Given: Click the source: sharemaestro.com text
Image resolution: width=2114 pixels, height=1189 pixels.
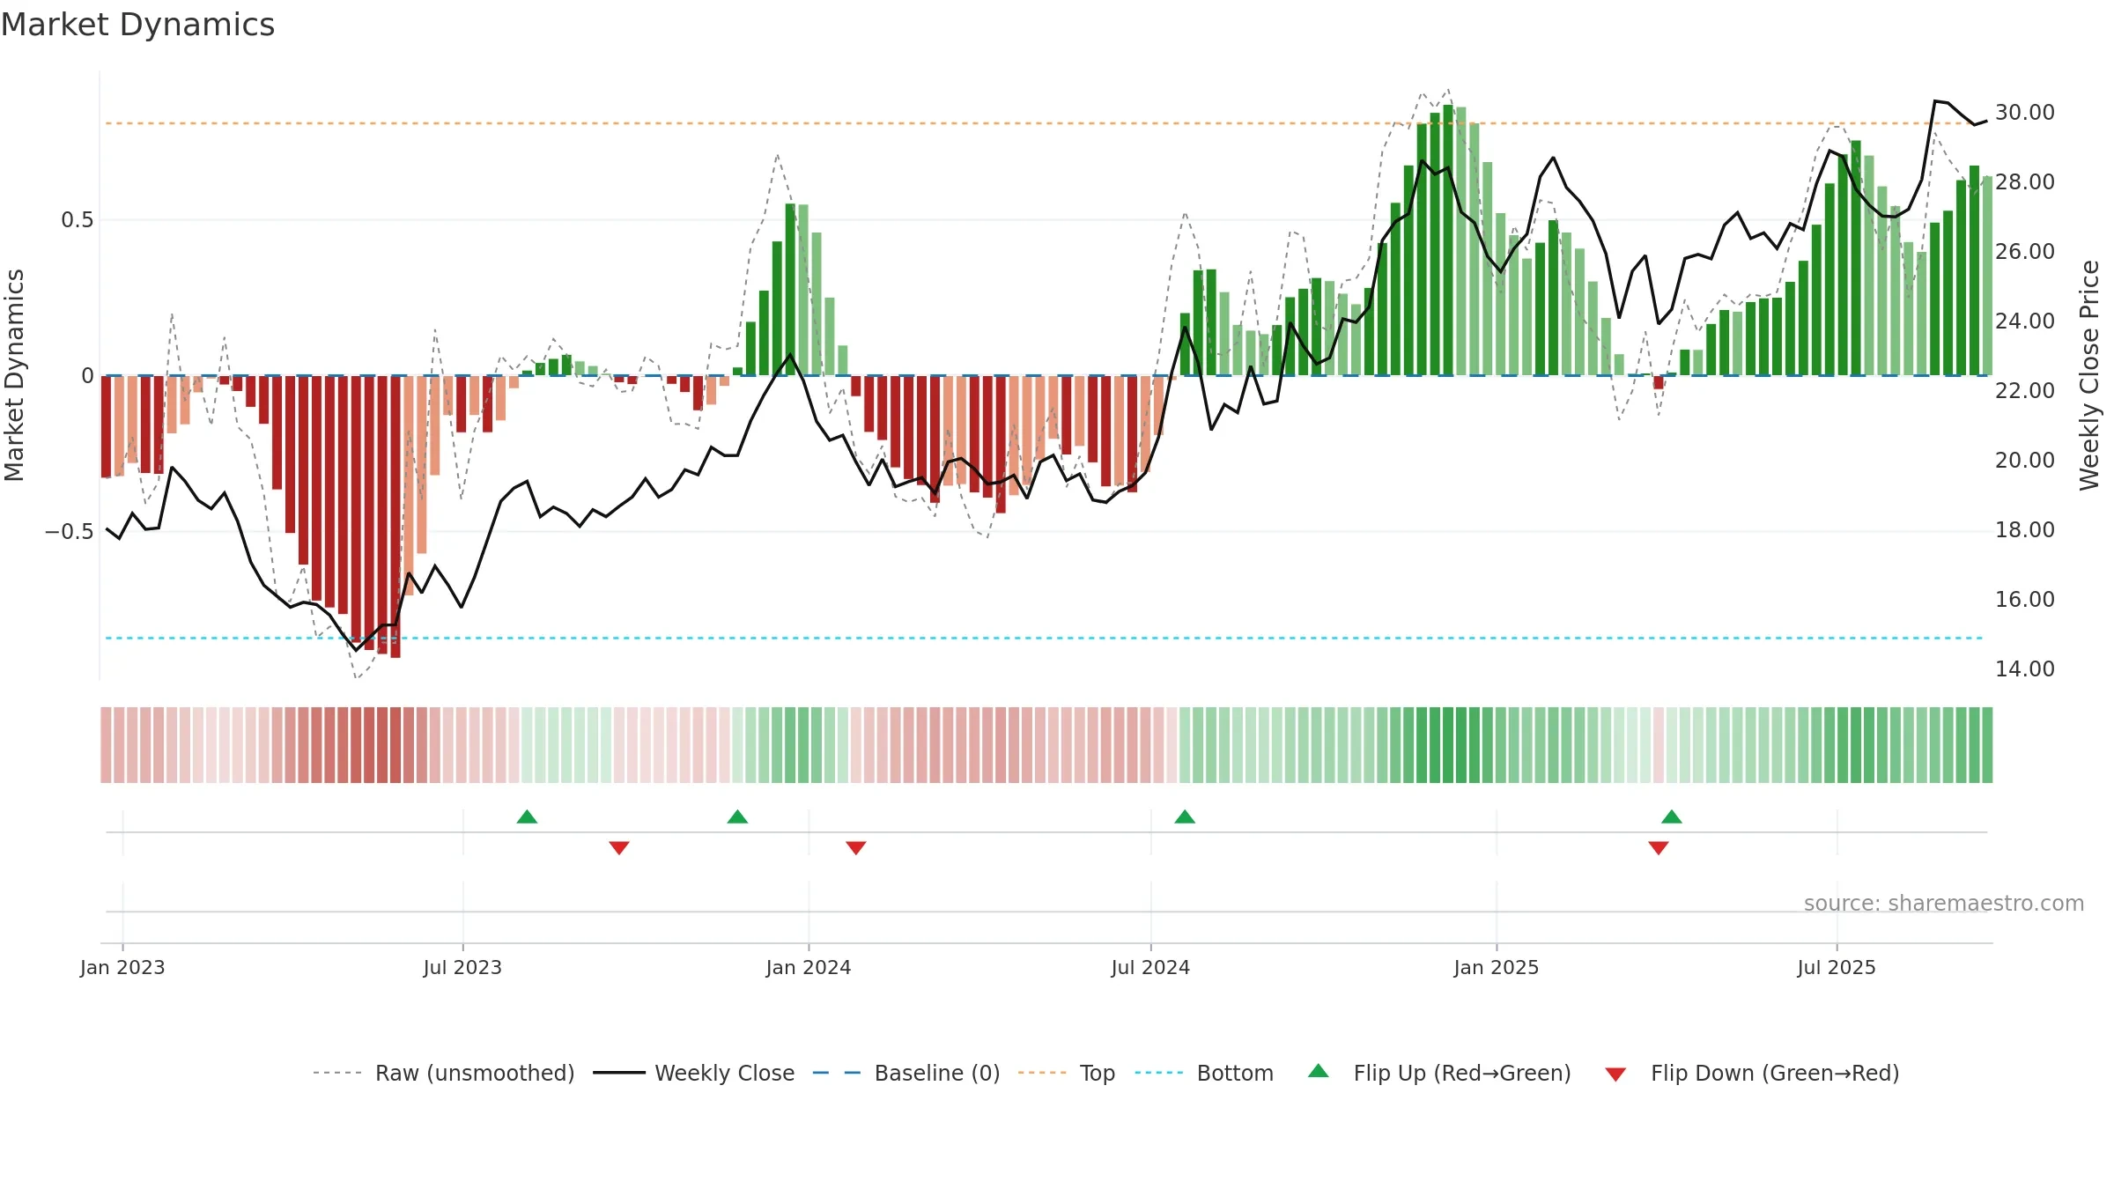Looking at the screenshot, I should 1944,903.
